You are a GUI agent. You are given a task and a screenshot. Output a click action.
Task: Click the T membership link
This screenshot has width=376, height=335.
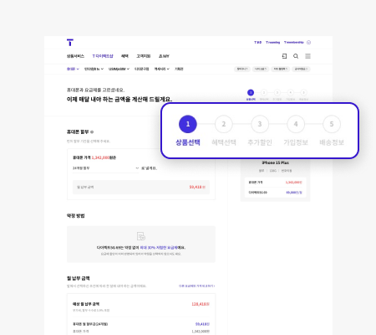click(294, 43)
